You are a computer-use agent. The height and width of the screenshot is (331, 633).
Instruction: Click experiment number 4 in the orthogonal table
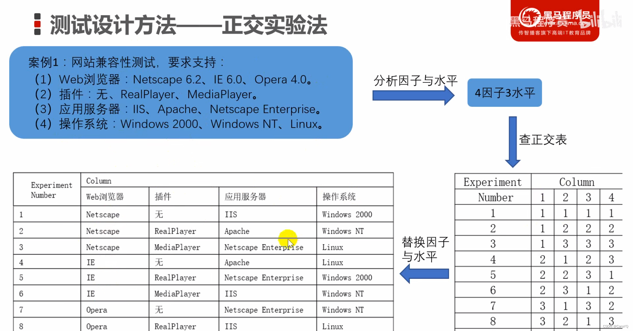click(493, 259)
